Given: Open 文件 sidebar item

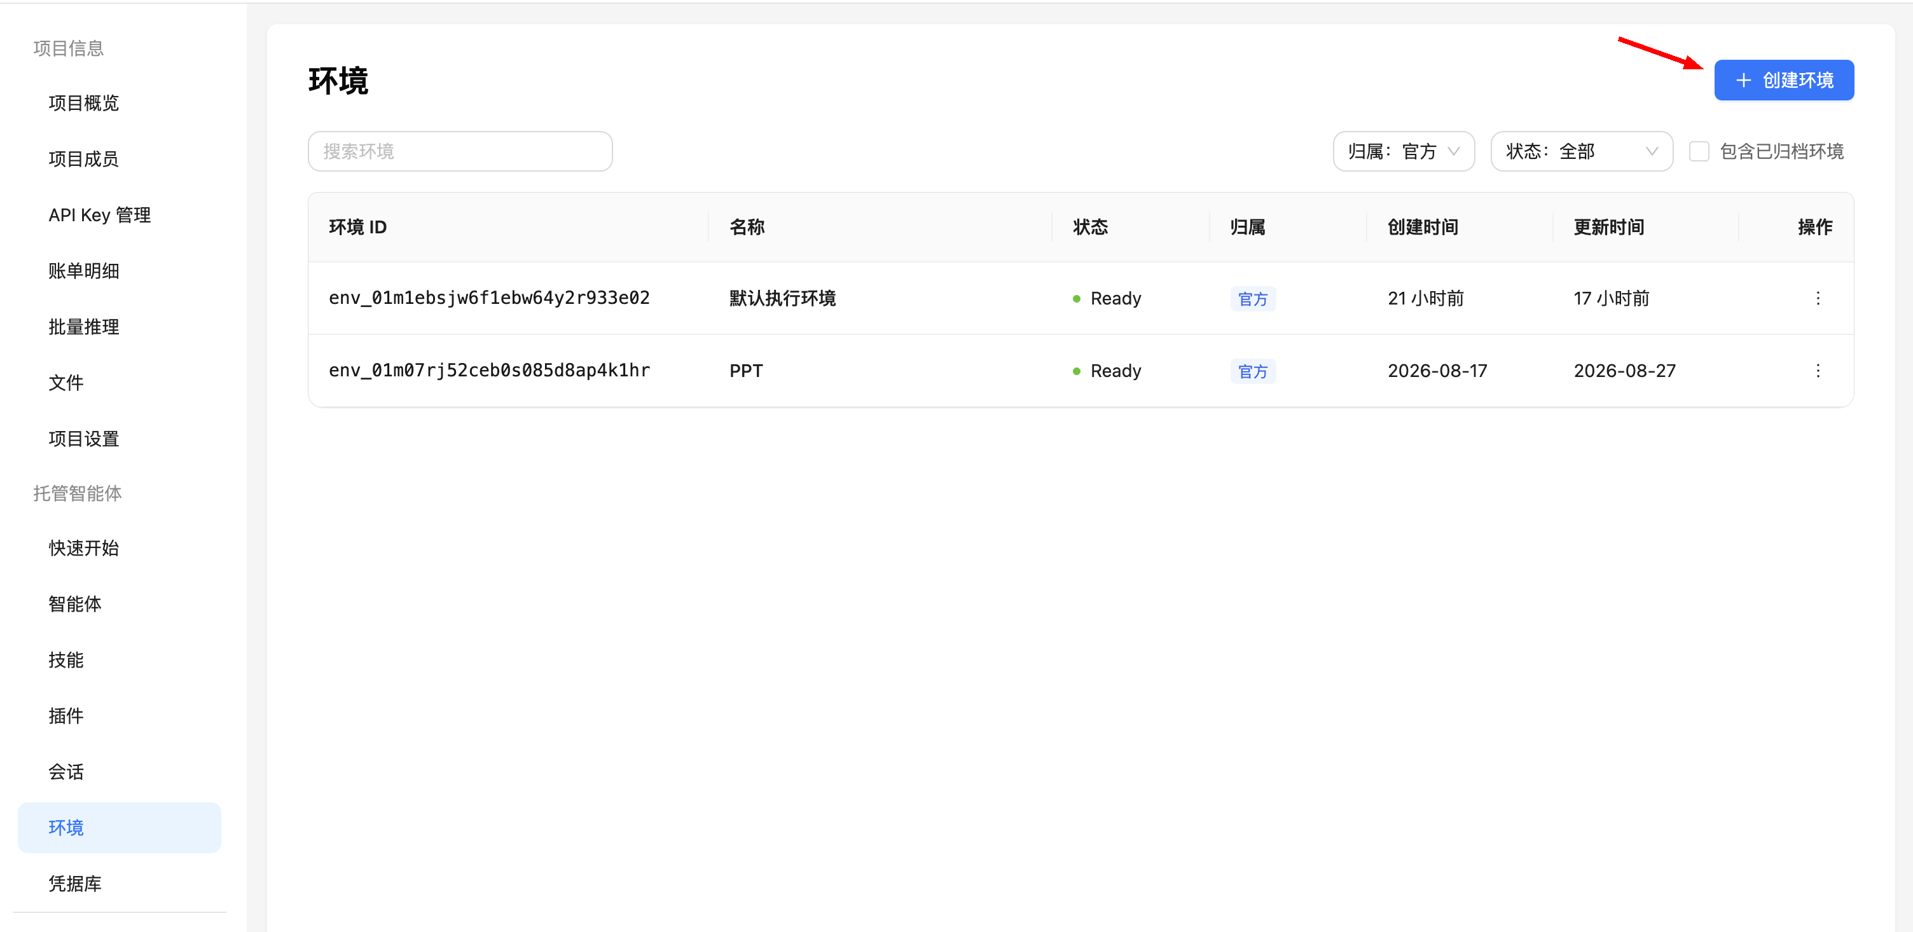Looking at the screenshot, I should 66,383.
